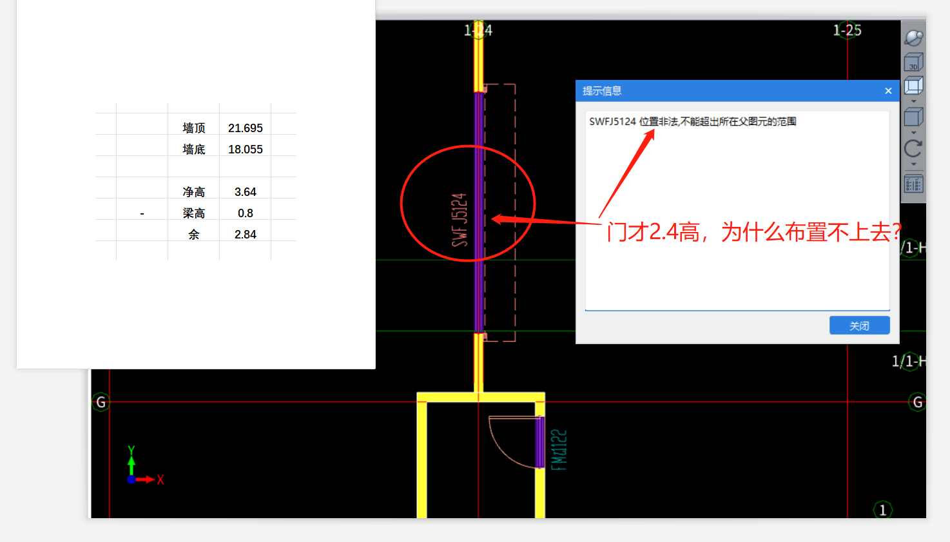Select the FM乙1122 door label
The width and height of the screenshot is (950, 542).
click(559, 450)
